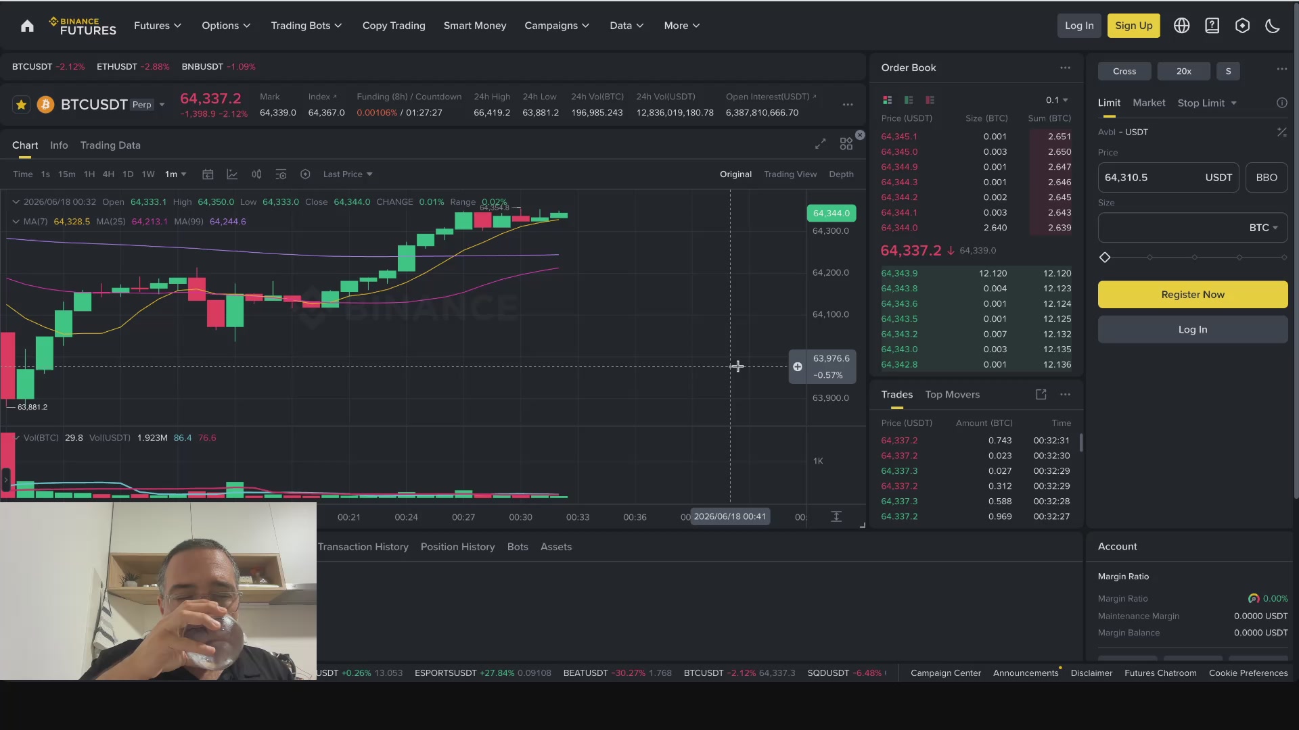Open Trading Bots dropdown
This screenshot has height=730, width=1299.
(x=306, y=26)
